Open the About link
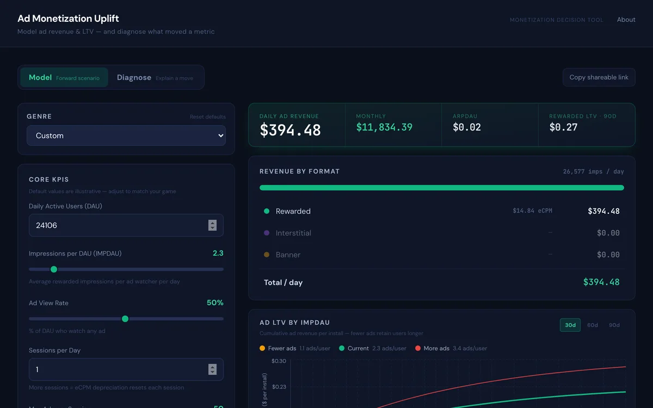 pyautogui.click(x=626, y=20)
